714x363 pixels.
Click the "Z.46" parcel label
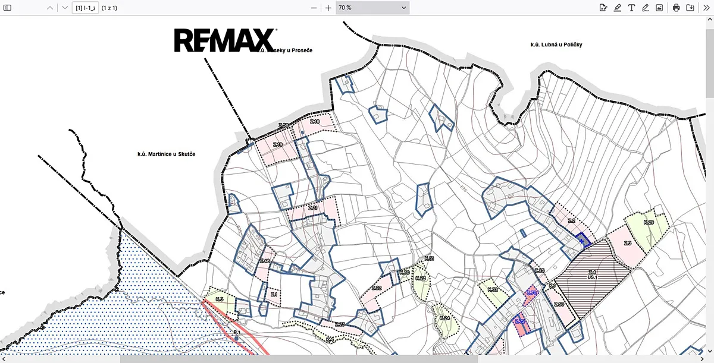pos(265,261)
